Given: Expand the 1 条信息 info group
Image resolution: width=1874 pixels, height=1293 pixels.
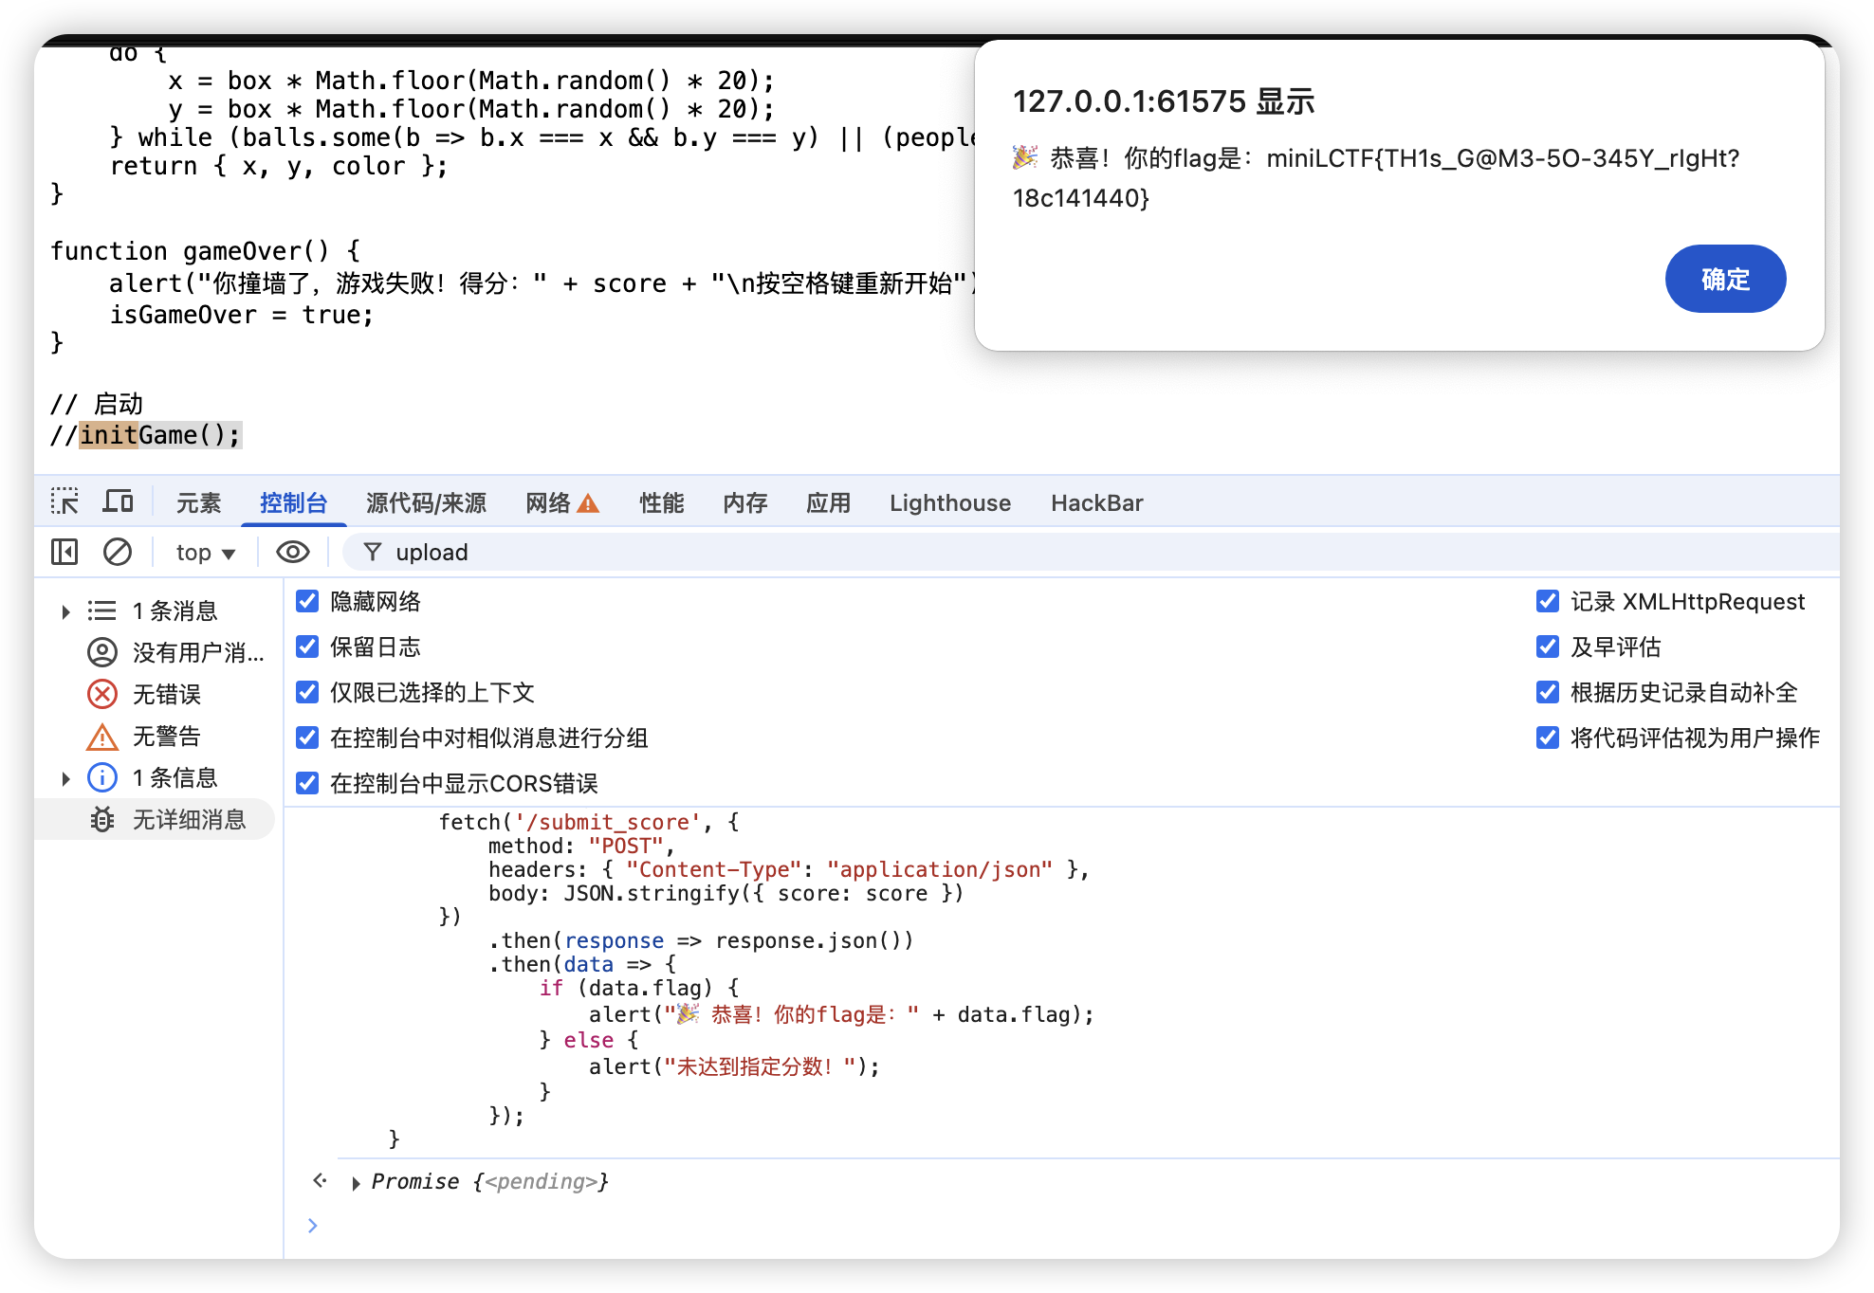Looking at the screenshot, I should click(x=65, y=778).
